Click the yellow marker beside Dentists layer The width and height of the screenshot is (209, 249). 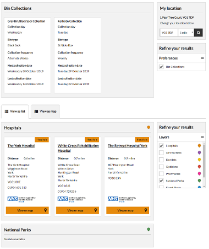coord(199,160)
